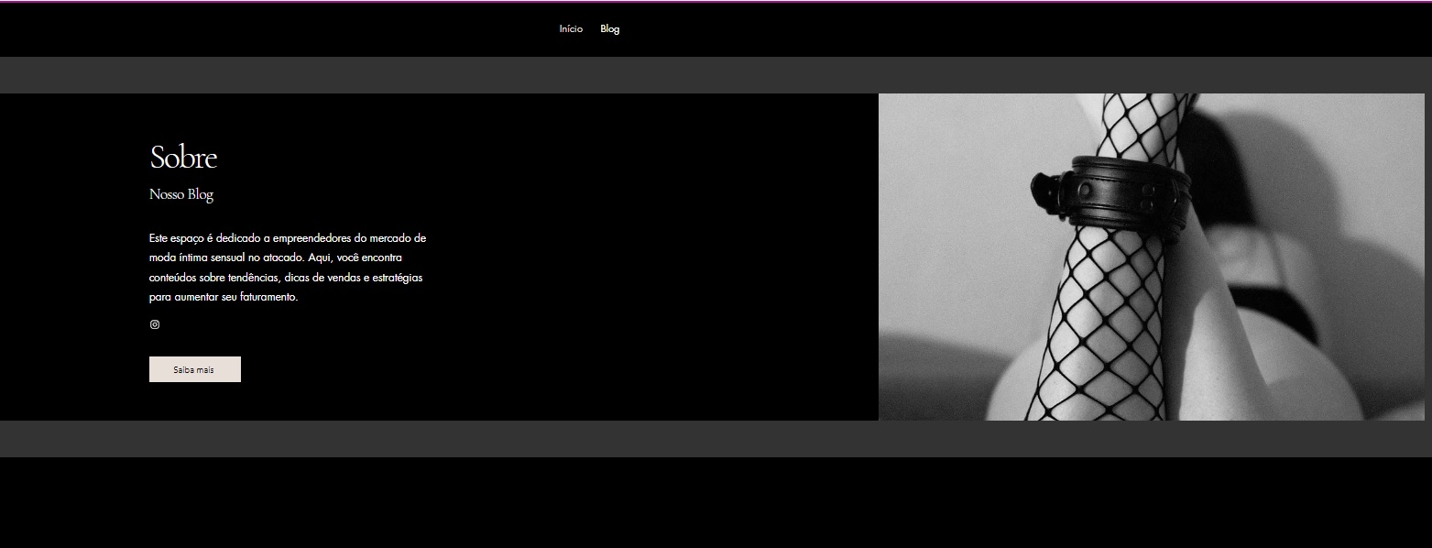Open the Início navigation link
The width and height of the screenshot is (1432, 548).
point(571,29)
